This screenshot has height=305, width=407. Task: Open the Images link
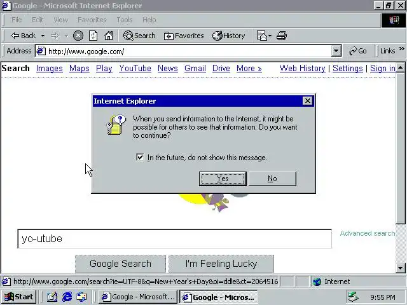coord(50,68)
